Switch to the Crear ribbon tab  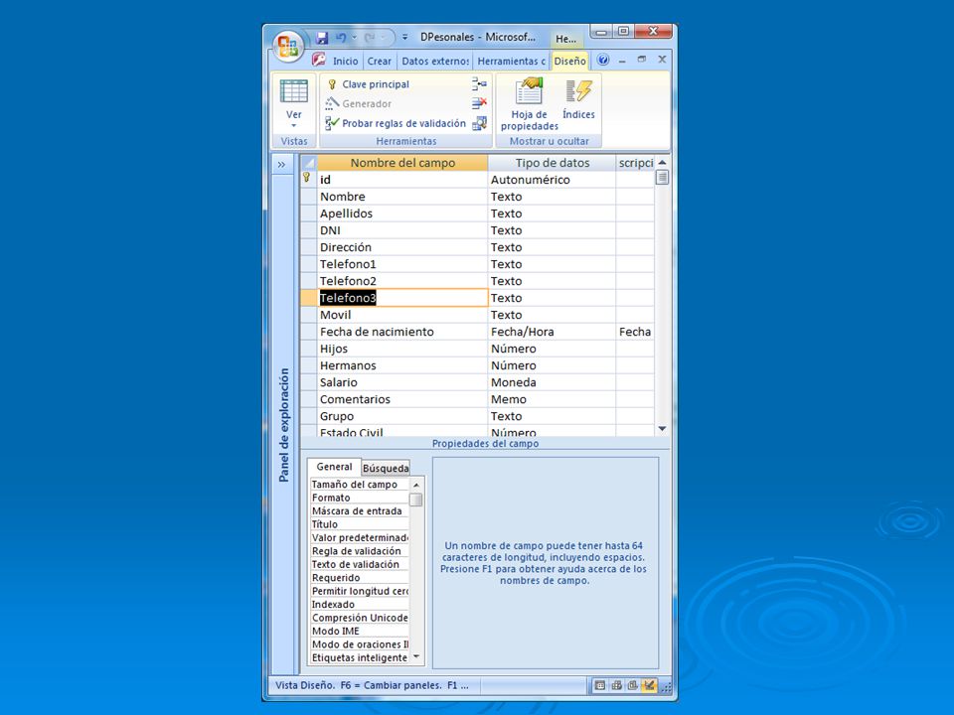coord(379,61)
